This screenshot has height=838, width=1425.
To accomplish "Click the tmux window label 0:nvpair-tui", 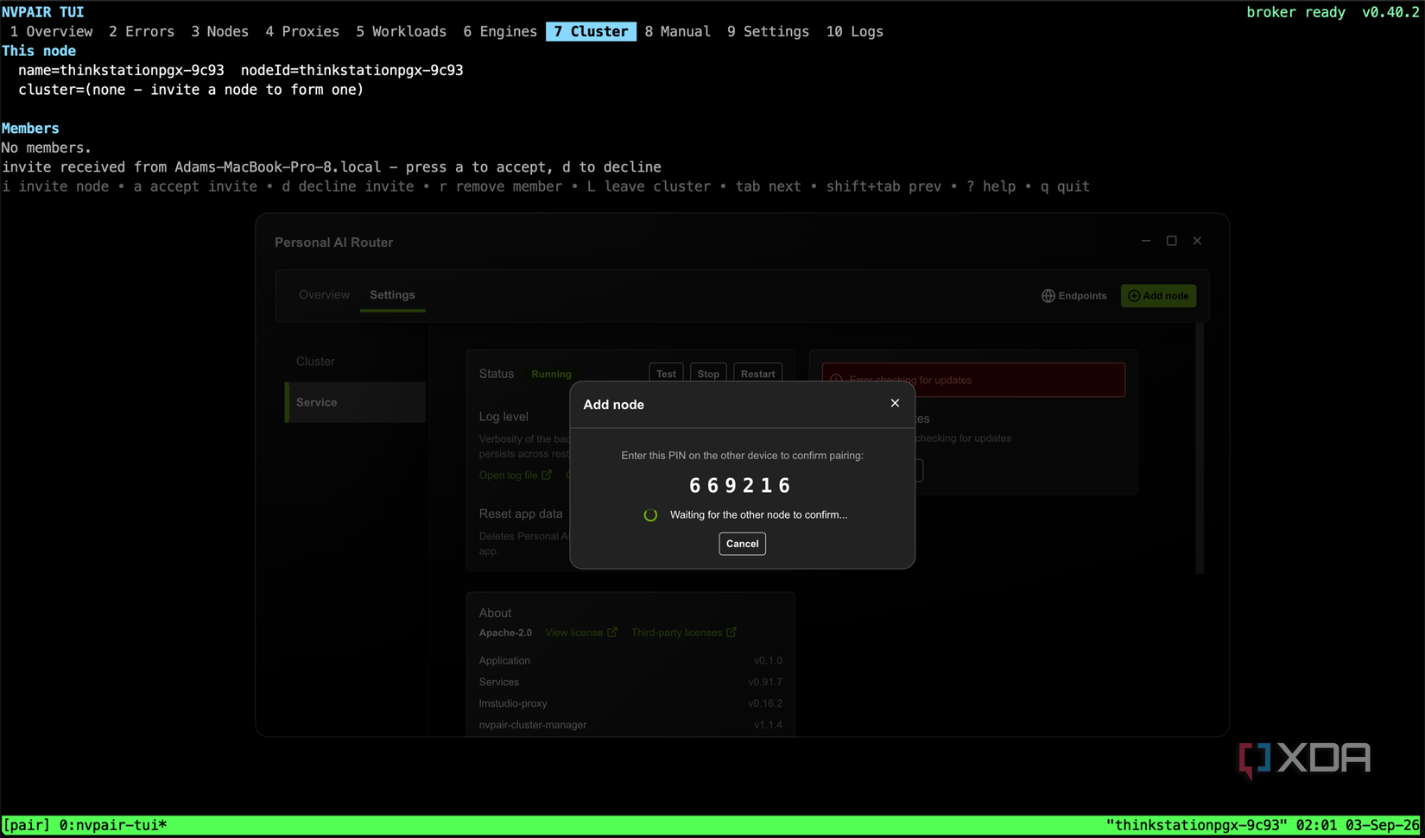I will pyautogui.click(x=113, y=826).
